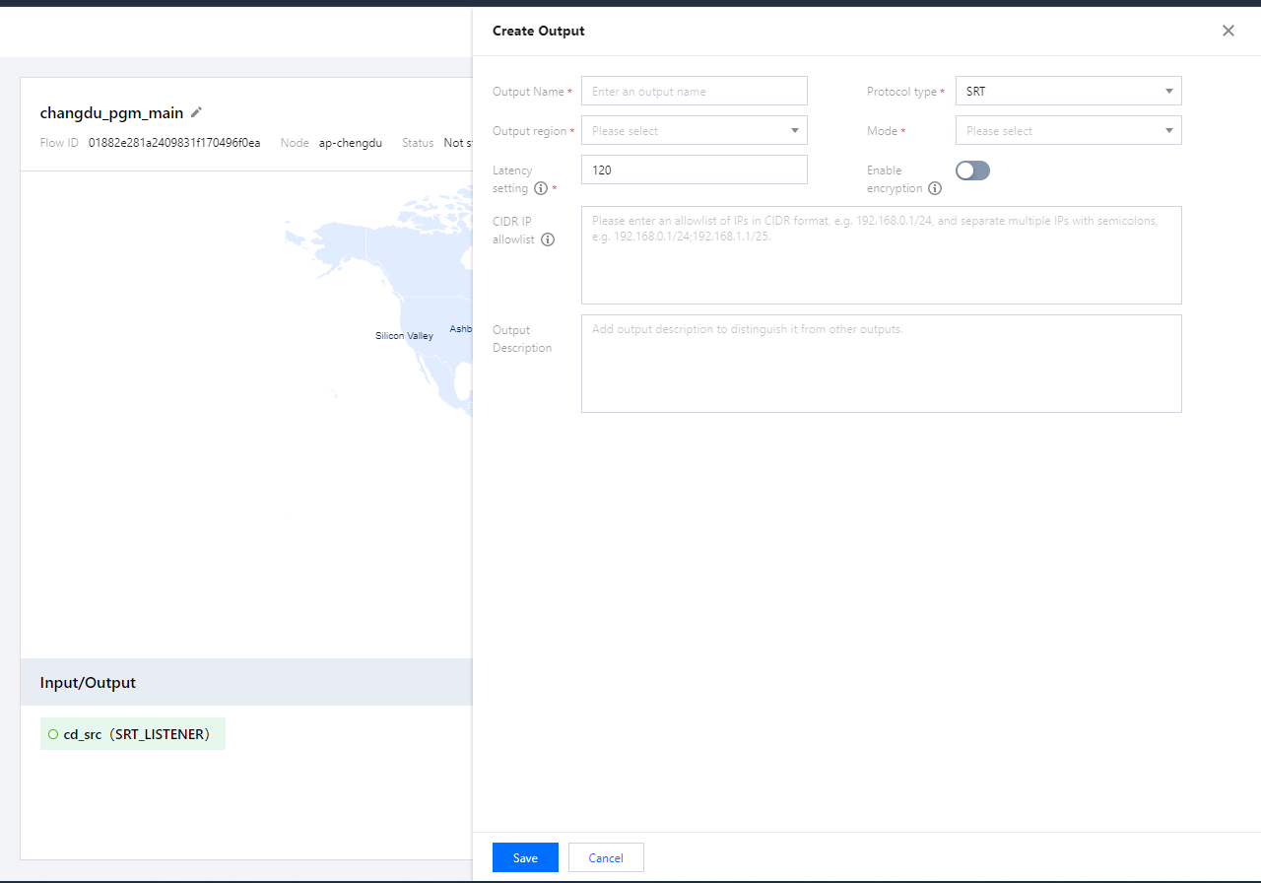The image size is (1261, 883).
Task: Click the ap-chengdu node value
Action: click(351, 143)
